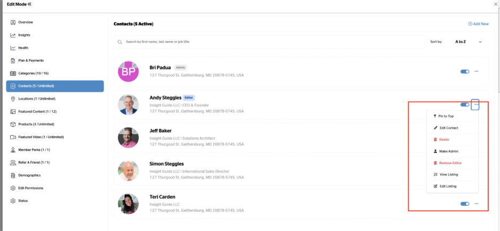
Task: Choose Remove Editor in context menu
Action: point(450,163)
